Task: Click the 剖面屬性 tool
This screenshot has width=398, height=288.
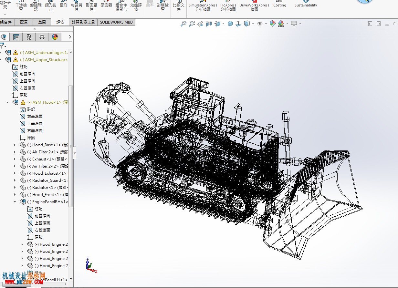Action: [91, 6]
